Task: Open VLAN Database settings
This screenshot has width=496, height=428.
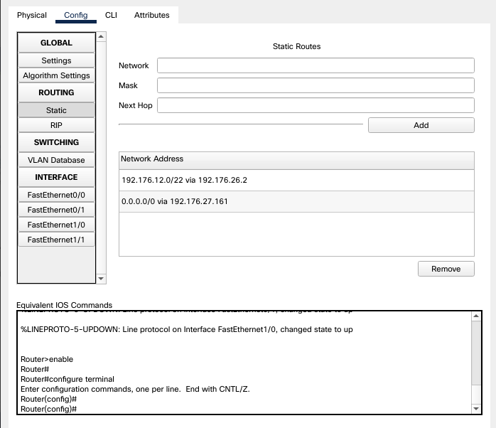Action: pyautogui.click(x=56, y=160)
